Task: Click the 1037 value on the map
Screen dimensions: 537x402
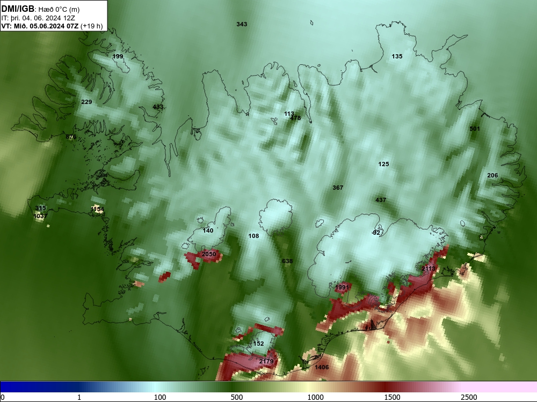Action: tap(40, 216)
